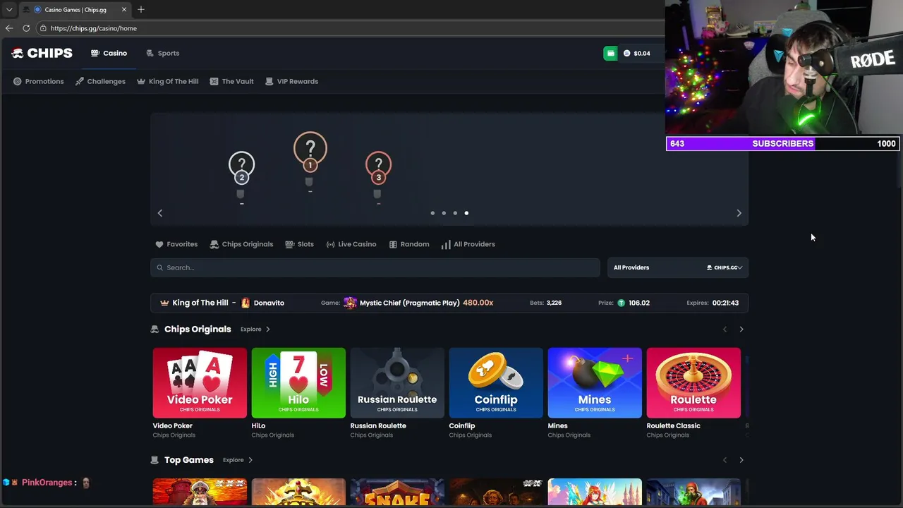Click the Snake top game thumbnail

[397, 492]
